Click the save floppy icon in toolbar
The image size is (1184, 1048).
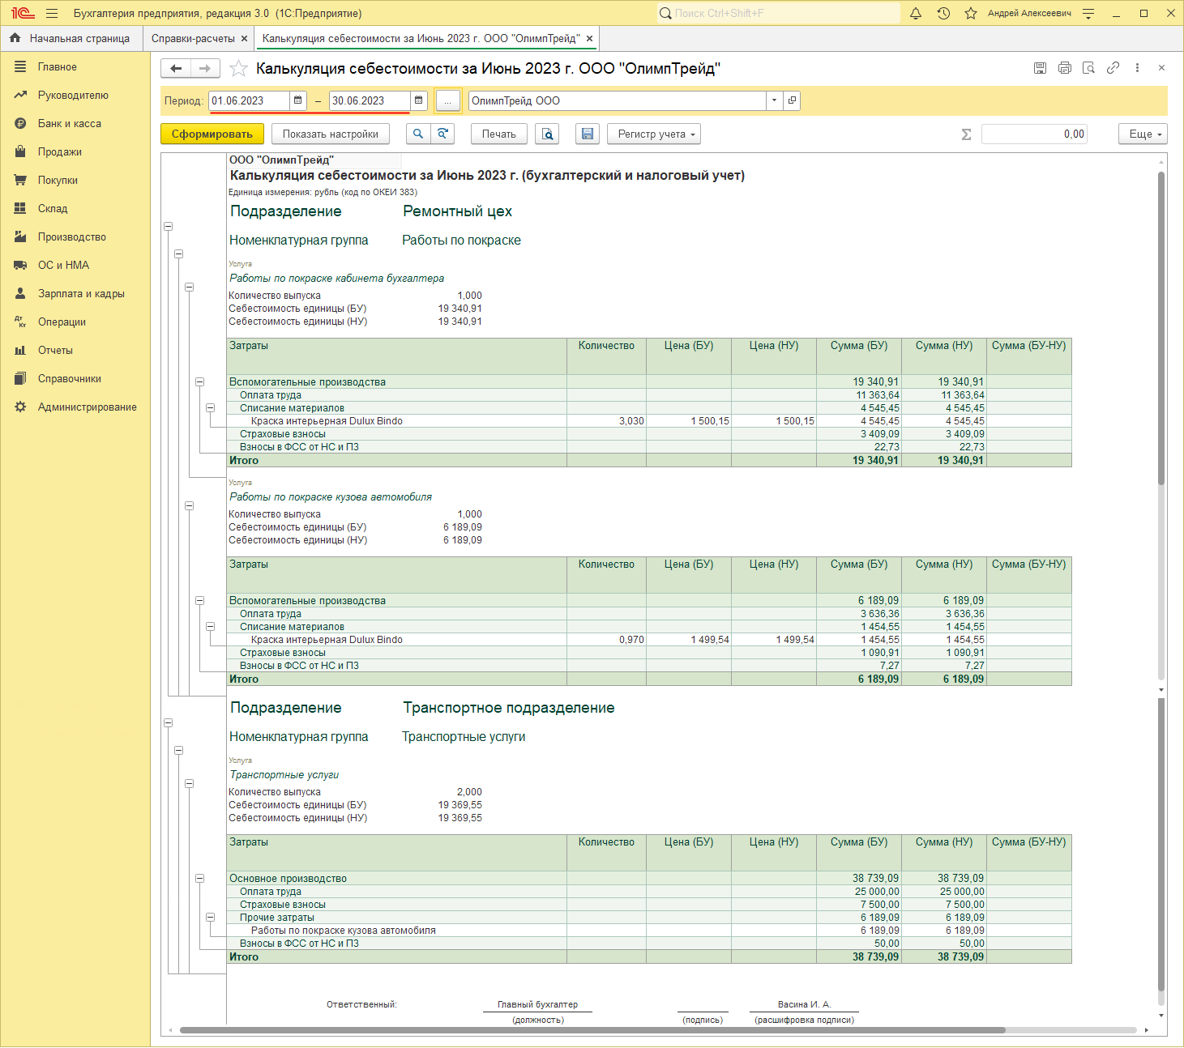[588, 134]
